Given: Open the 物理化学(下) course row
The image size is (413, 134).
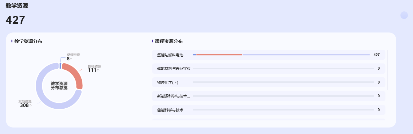Looking at the screenshot, I should (168, 82).
